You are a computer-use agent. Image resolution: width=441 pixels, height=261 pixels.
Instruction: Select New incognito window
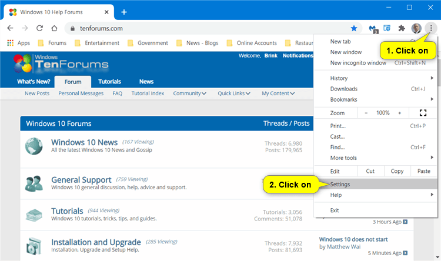(376, 63)
